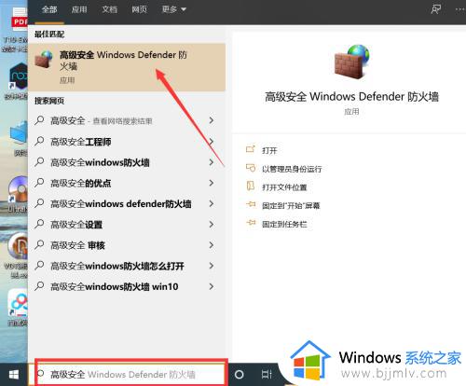Click the feedback icon in search header

coord(436,9)
